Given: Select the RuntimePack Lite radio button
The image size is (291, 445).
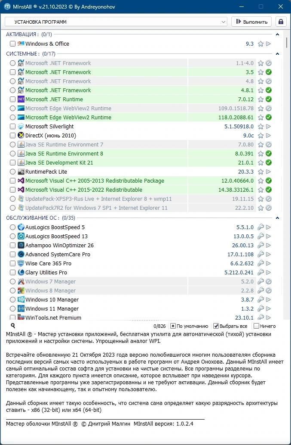Looking at the screenshot, I should click(12, 172).
